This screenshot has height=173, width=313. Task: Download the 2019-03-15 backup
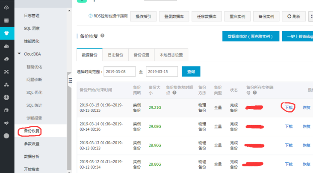point(289,107)
